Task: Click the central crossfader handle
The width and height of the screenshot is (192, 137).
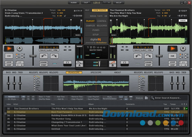Action: [99, 64]
